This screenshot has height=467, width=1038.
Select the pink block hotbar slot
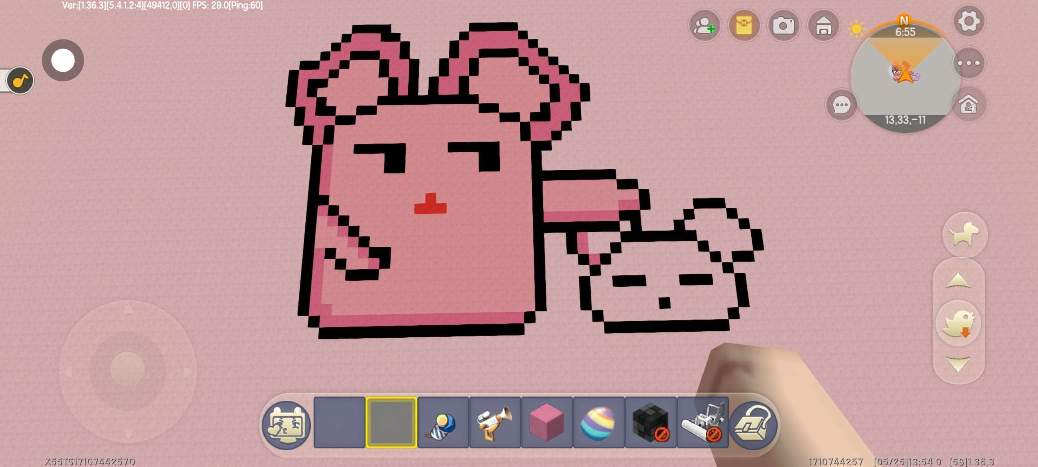(547, 422)
